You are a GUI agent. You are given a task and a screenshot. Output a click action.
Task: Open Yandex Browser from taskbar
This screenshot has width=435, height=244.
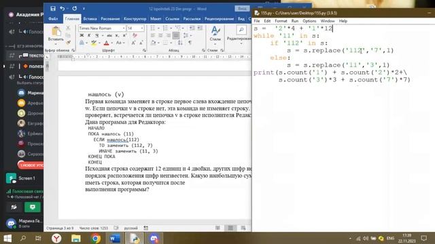point(56,238)
